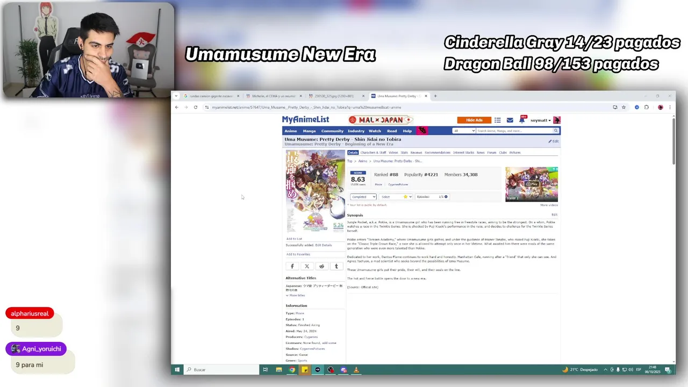Click the anime poster image
The height and width of the screenshot is (387, 688).
tap(315, 191)
